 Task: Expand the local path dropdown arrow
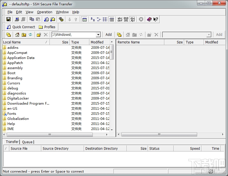(98, 35)
